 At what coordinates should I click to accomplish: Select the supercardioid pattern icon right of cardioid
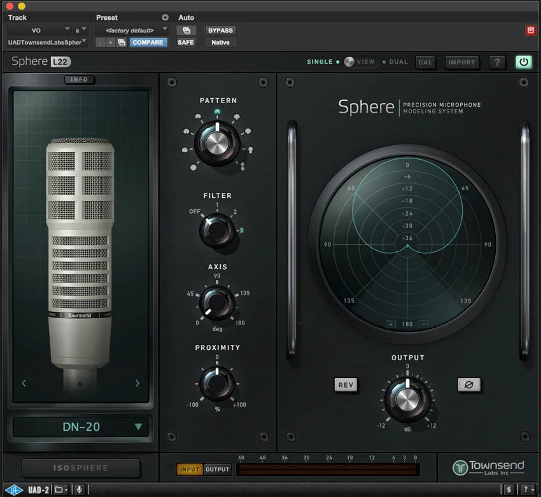click(x=236, y=116)
